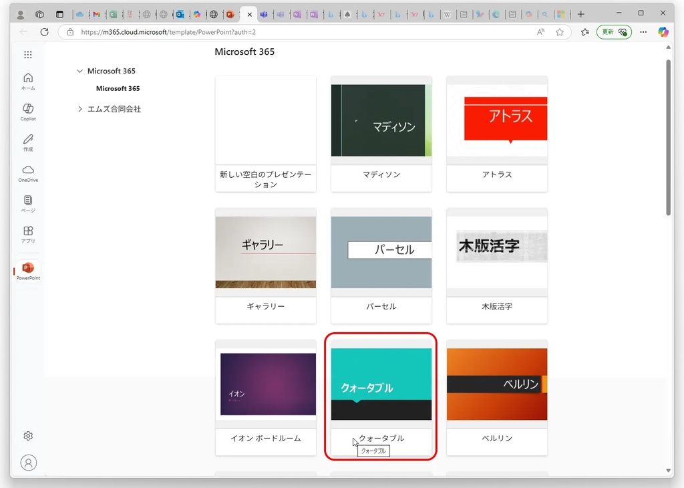Reload the page with the refresh button
684x488 pixels.
(44, 32)
